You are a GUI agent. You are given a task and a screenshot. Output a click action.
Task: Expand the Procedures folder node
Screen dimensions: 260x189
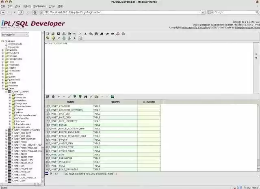[x=3, y=53]
